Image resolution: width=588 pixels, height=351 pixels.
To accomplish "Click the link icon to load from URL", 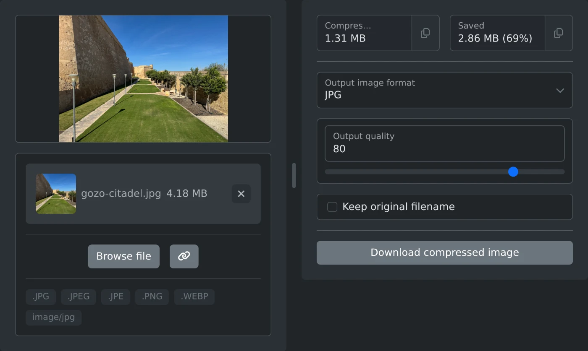I will pos(184,256).
